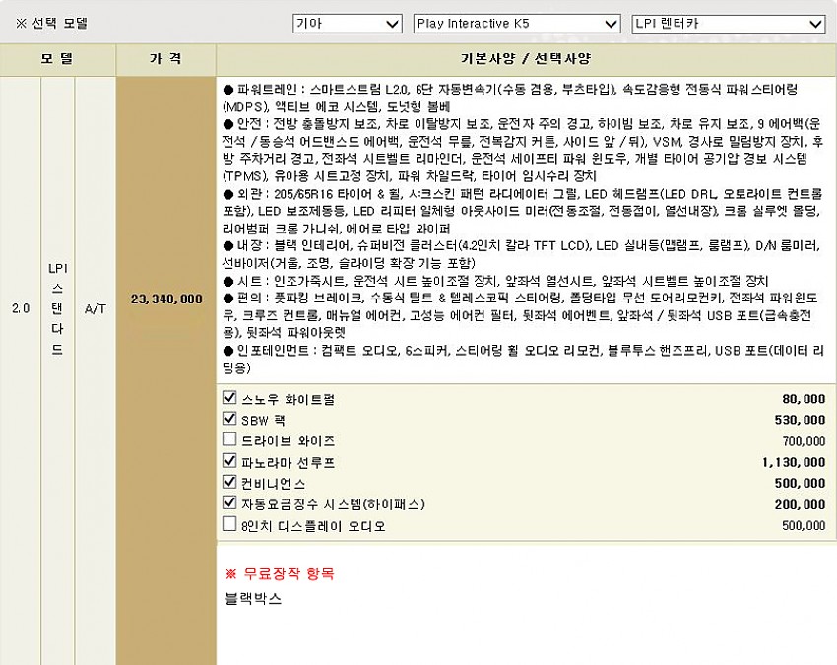
Task: Click the A/T transmission cell
Action: (x=96, y=308)
